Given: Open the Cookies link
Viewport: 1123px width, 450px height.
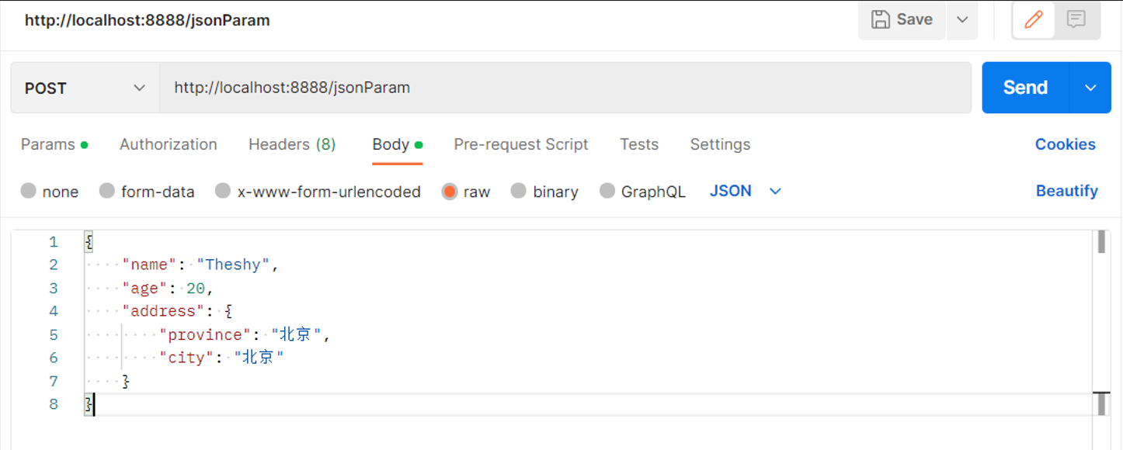Looking at the screenshot, I should [x=1065, y=144].
